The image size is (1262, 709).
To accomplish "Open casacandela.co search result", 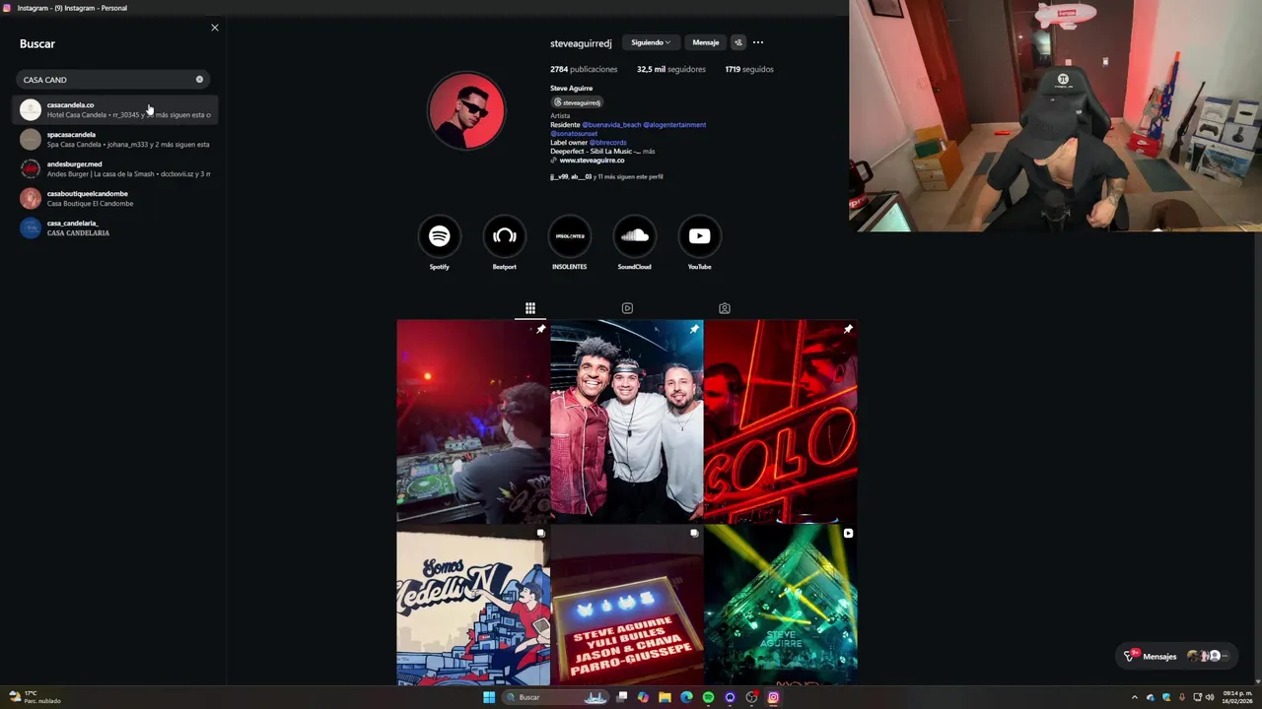I will (x=116, y=109).
